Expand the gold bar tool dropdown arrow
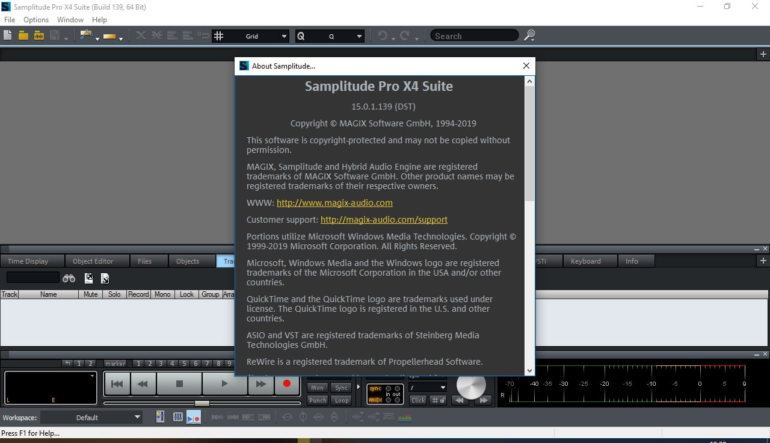 [x=121, y=39]
